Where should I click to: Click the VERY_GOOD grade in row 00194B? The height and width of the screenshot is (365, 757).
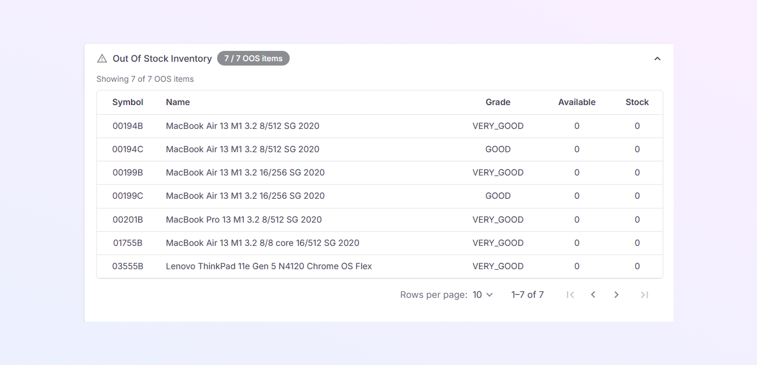(x=498, y=126)
